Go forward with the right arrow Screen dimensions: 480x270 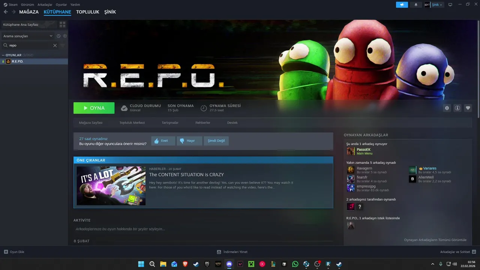coord(14,12)
